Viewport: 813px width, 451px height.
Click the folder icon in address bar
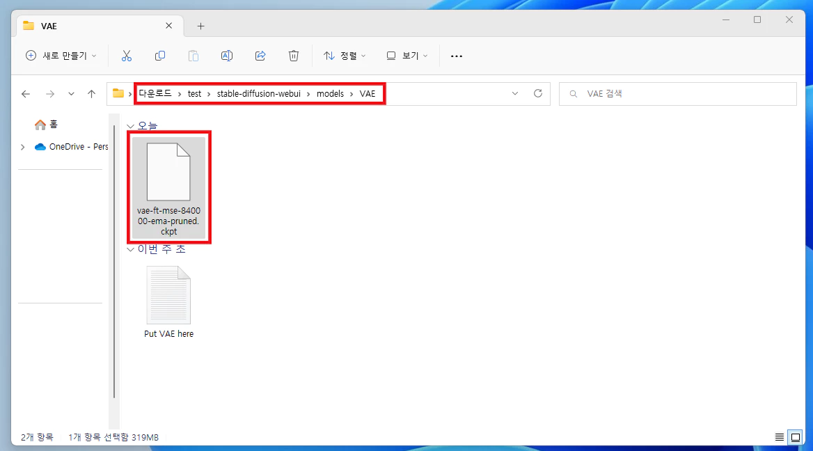[118, 93]
